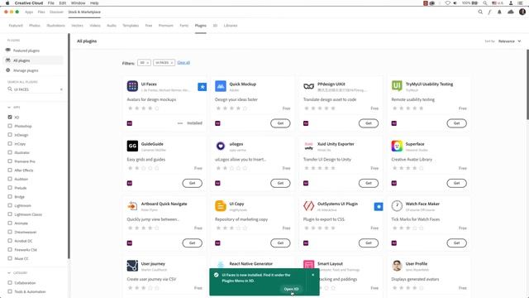The image size is (529, 298).
Task: Click the featured star badge on UI Faces
Action: (202, 87)
